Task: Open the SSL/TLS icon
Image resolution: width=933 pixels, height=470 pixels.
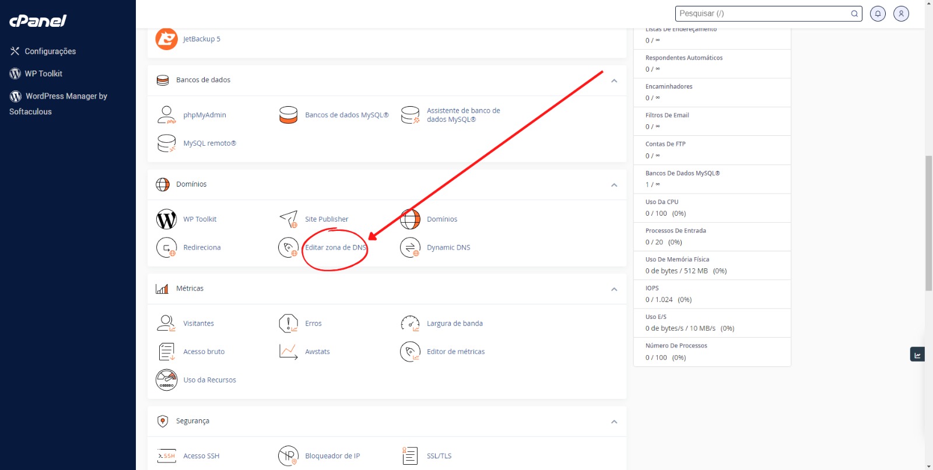Action: tap(410, 456)
